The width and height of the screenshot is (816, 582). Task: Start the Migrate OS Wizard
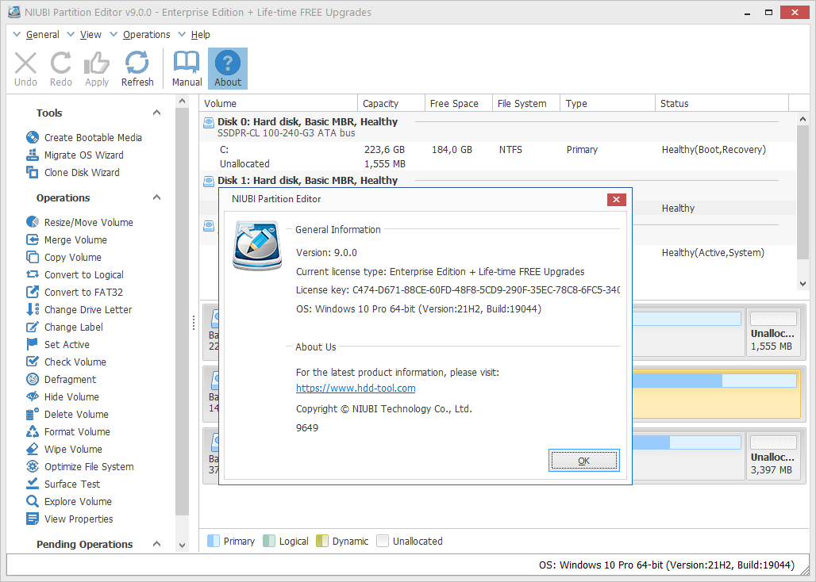pyautogui.click(x=75, y=155)
